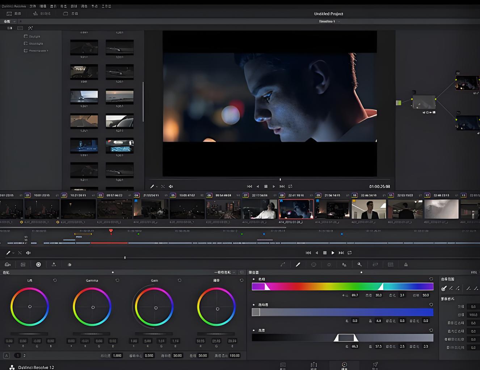Select the white car clip thumbnail in gallery
Viewport: 480px width, 370px height.
[x=119, y=121]
